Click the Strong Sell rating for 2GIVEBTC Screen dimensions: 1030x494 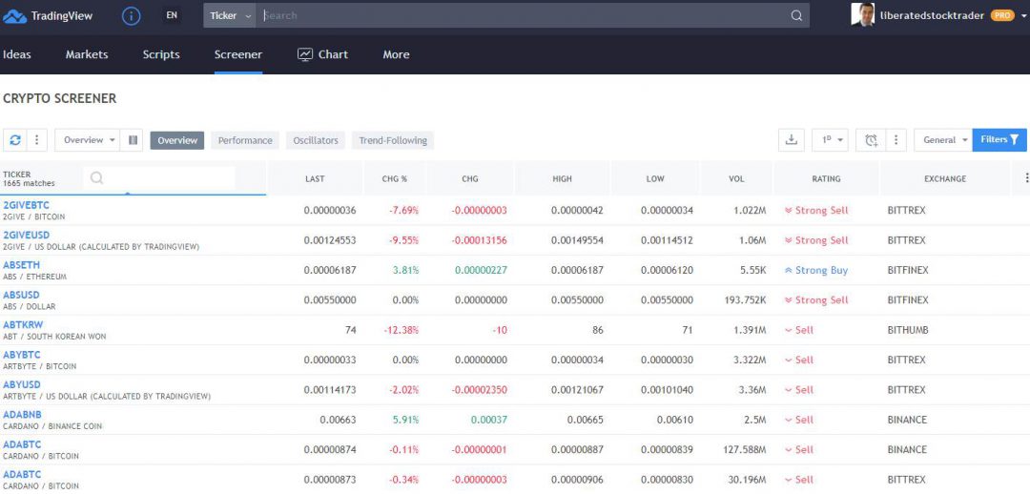[815, 210]
